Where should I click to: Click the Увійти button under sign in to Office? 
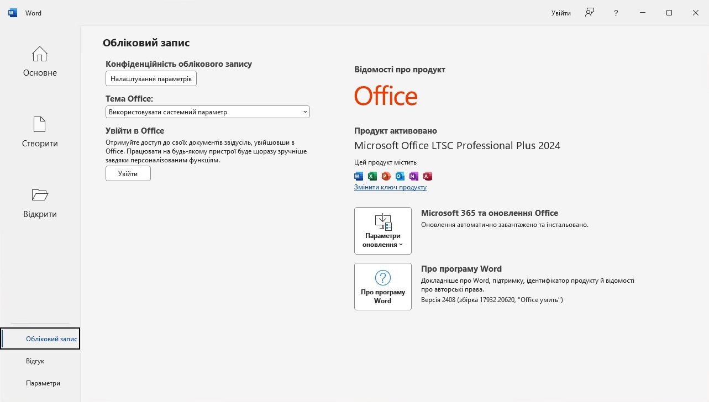pos(128,173)
